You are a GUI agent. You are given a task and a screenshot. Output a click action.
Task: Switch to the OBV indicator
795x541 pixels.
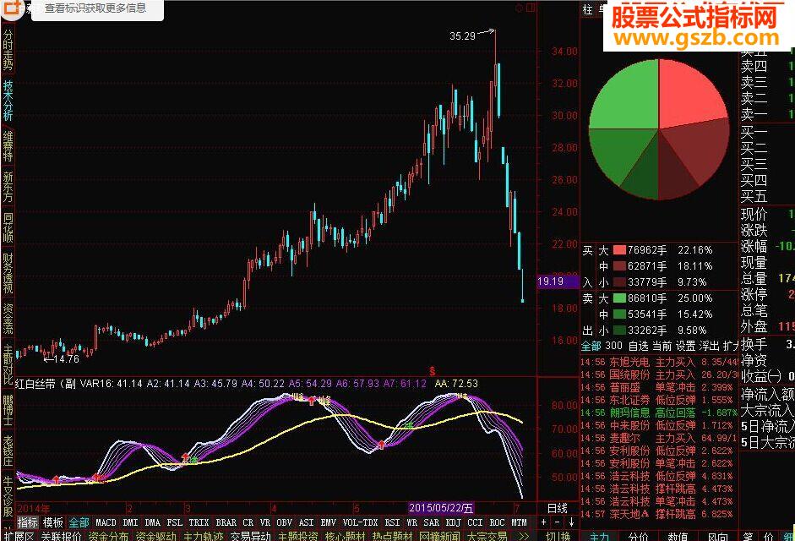click(x=285, y=522)
